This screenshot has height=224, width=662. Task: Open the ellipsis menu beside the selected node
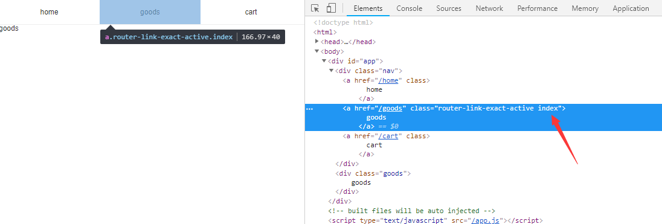pyautogui.click(x=309, y=109)
